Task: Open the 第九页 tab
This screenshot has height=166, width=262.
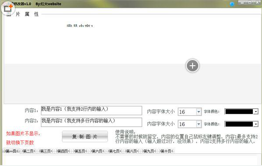Action: (149, 151)
